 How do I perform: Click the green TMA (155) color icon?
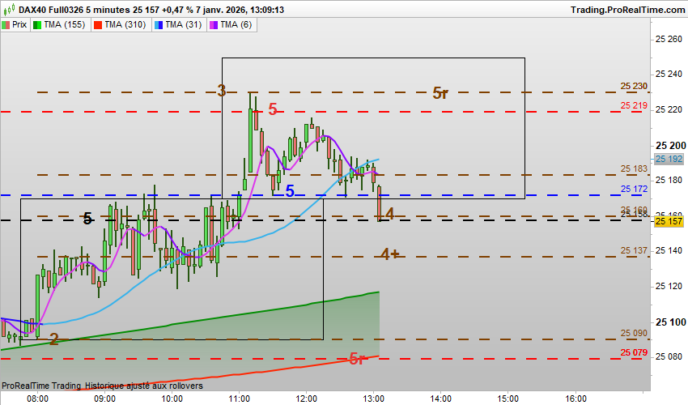[37, 25]
